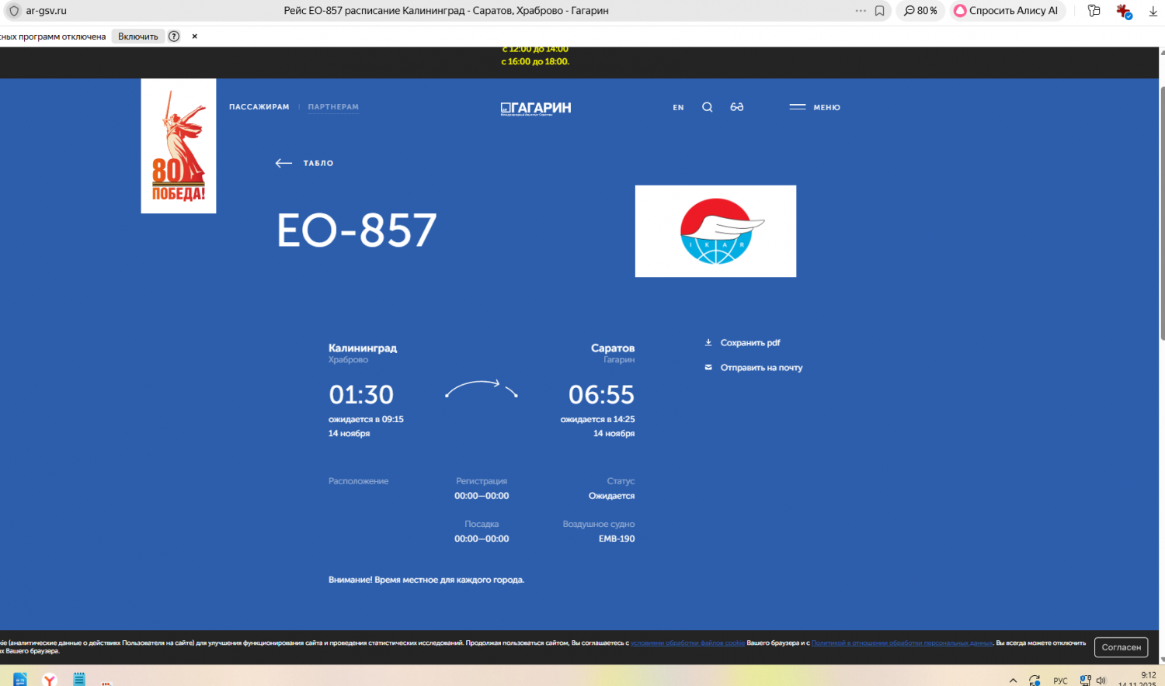This screenshot has height=686, width=1165.
Task: Click Отправить на почту link
Action: tap(760, 368)
